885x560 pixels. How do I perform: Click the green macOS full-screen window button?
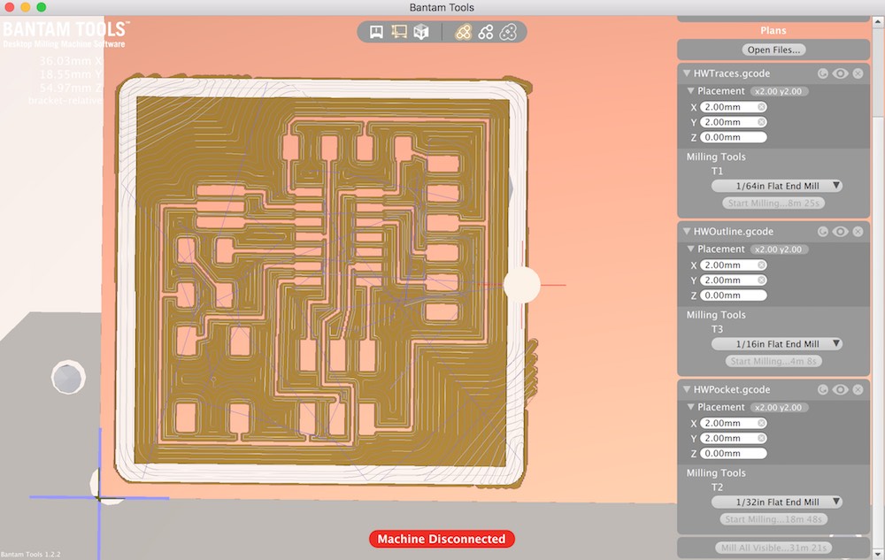pos(42,7)
